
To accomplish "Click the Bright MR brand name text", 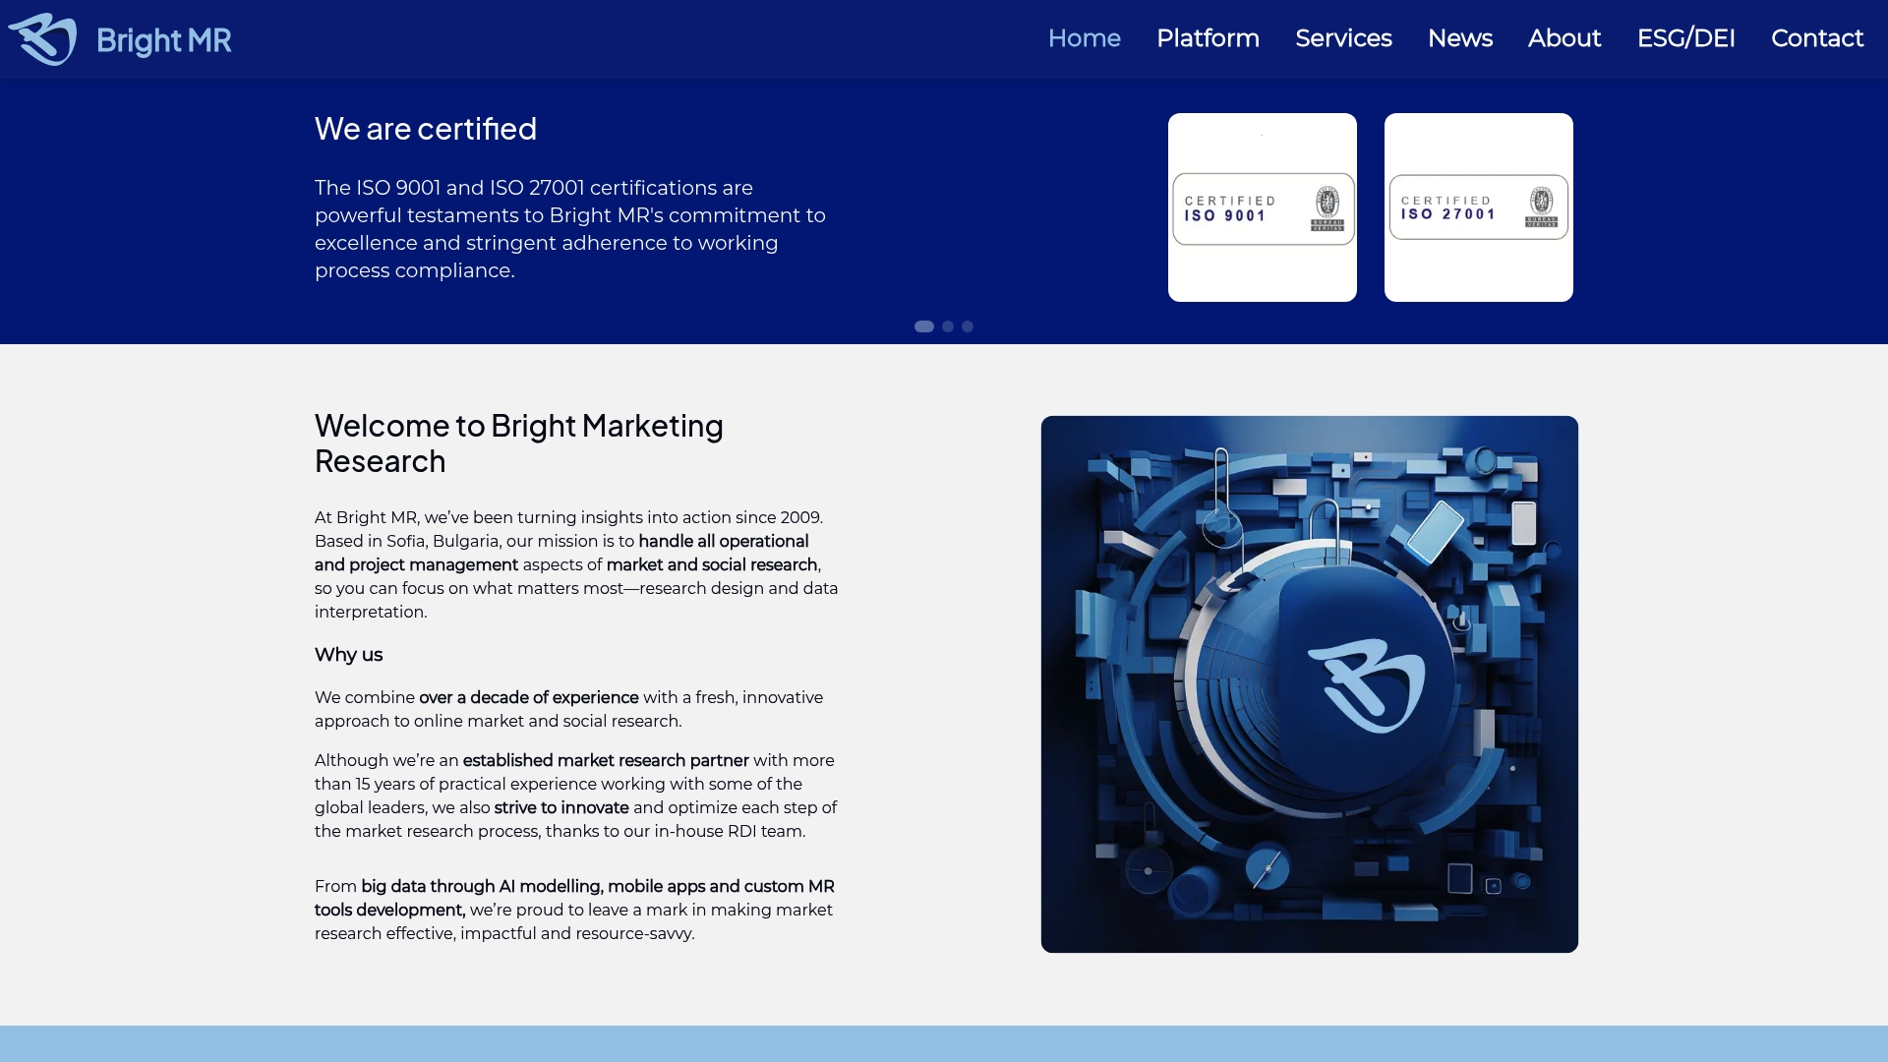I will [x=164, y=40].
